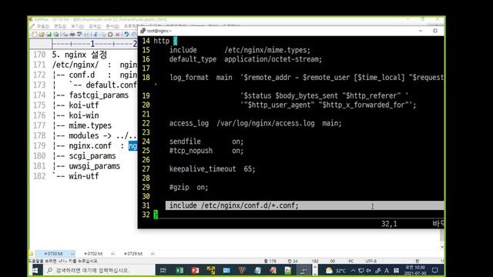Click 'keepalive_timeout 65;' line in terminal

pos(213,169)
